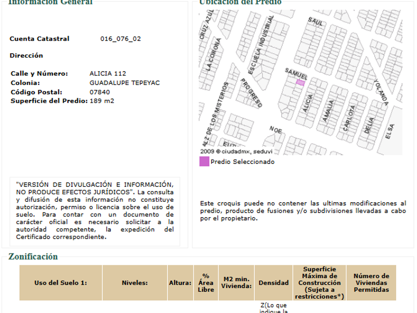This screenshot has width=417, height=313.
Task: Click the Densidad column header
Action: coord(274,283)
